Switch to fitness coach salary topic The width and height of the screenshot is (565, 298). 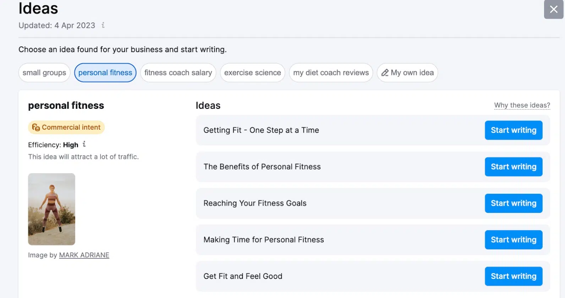[178, 73]
